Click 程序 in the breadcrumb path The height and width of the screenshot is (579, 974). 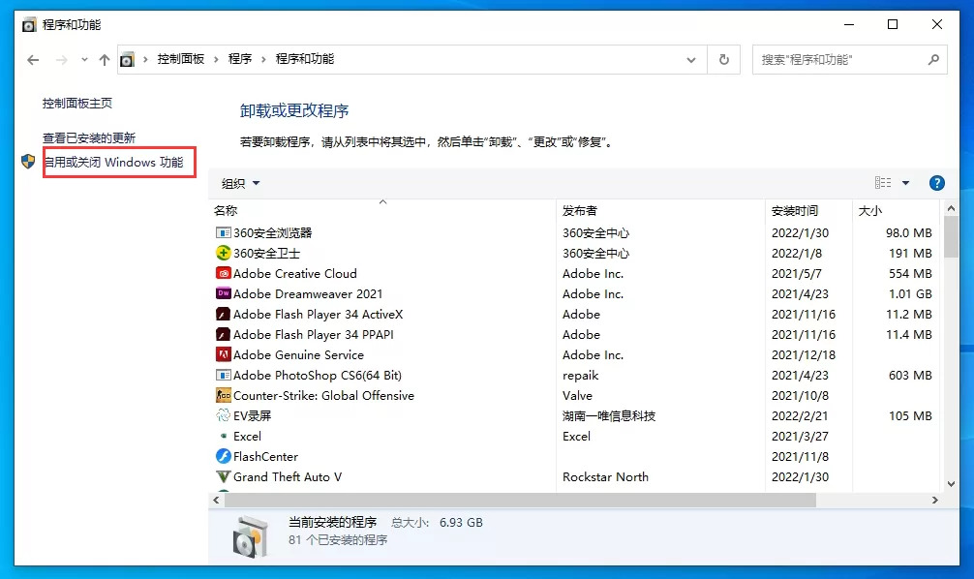(240, 58)
